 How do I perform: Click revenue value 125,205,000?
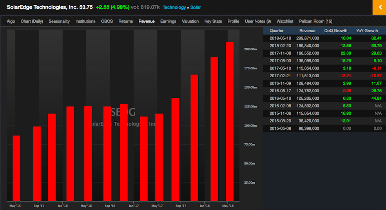point(308,99)
